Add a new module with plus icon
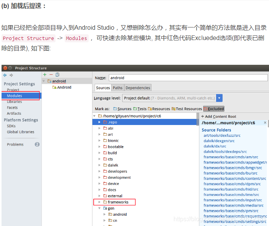Image resolution: width=269 pixels, height=226 pixels. 45,74
